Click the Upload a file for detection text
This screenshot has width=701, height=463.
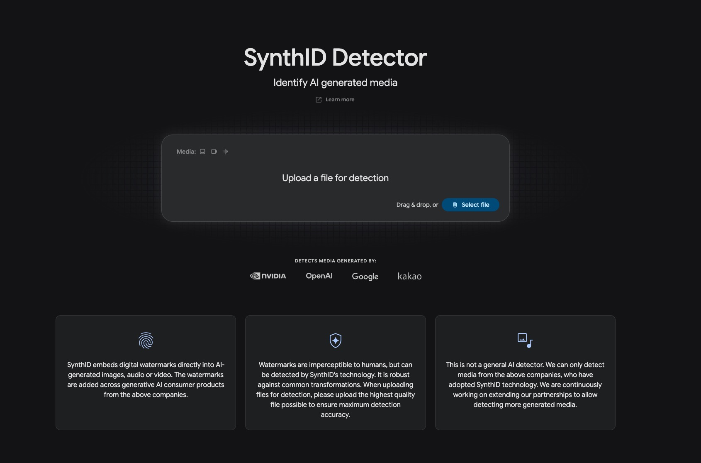335,178
